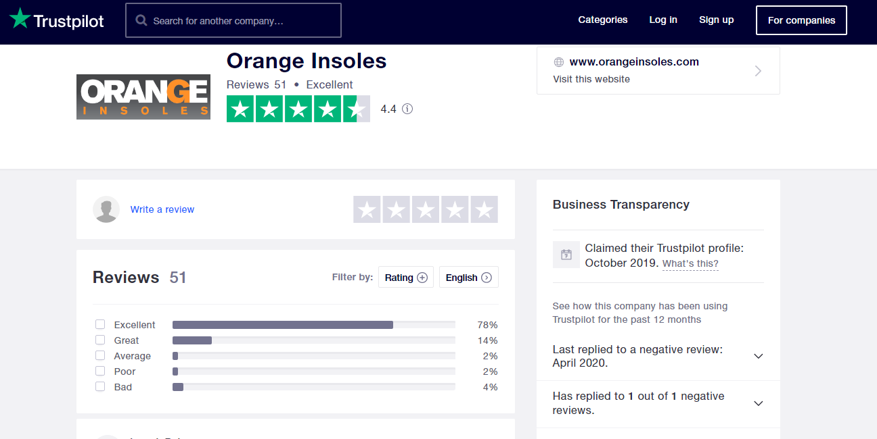Rate one star in Write a review box
Viewport: 877px width, 439px height.
click(x=367, y=209)
